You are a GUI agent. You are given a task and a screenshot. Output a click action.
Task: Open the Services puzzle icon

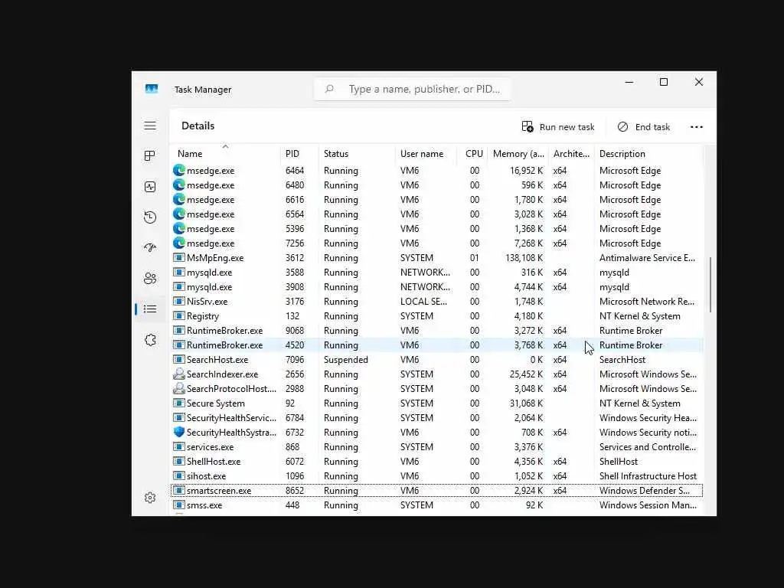(x=150, y=340)
